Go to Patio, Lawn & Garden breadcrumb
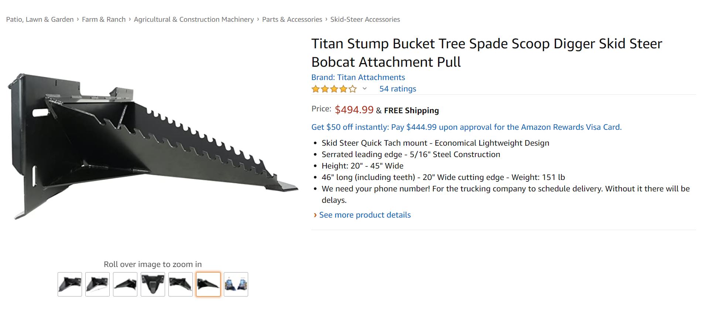 [40, 20]
